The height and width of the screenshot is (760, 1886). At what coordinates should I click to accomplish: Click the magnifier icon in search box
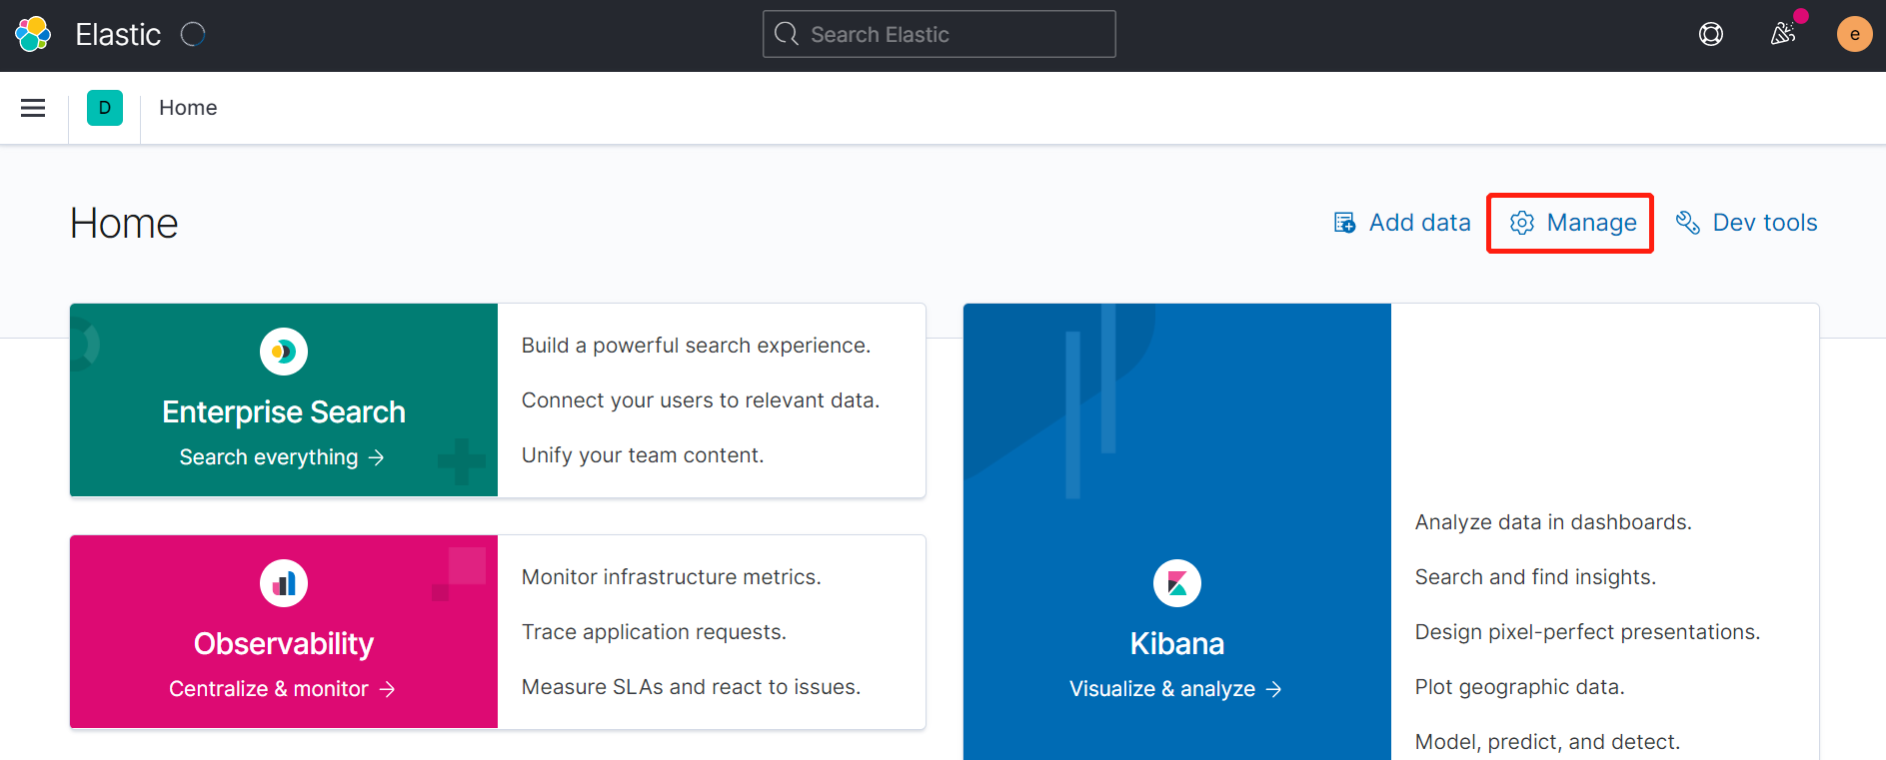[x=787, y=34]
